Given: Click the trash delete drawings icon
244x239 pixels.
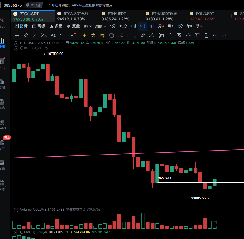Looking at the screenshot, I should click(x=206, y=35).
